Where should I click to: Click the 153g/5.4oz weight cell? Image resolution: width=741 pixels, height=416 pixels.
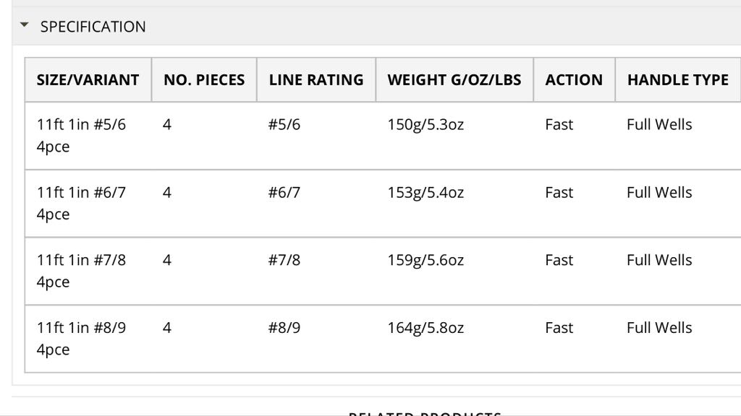point(425,192)
